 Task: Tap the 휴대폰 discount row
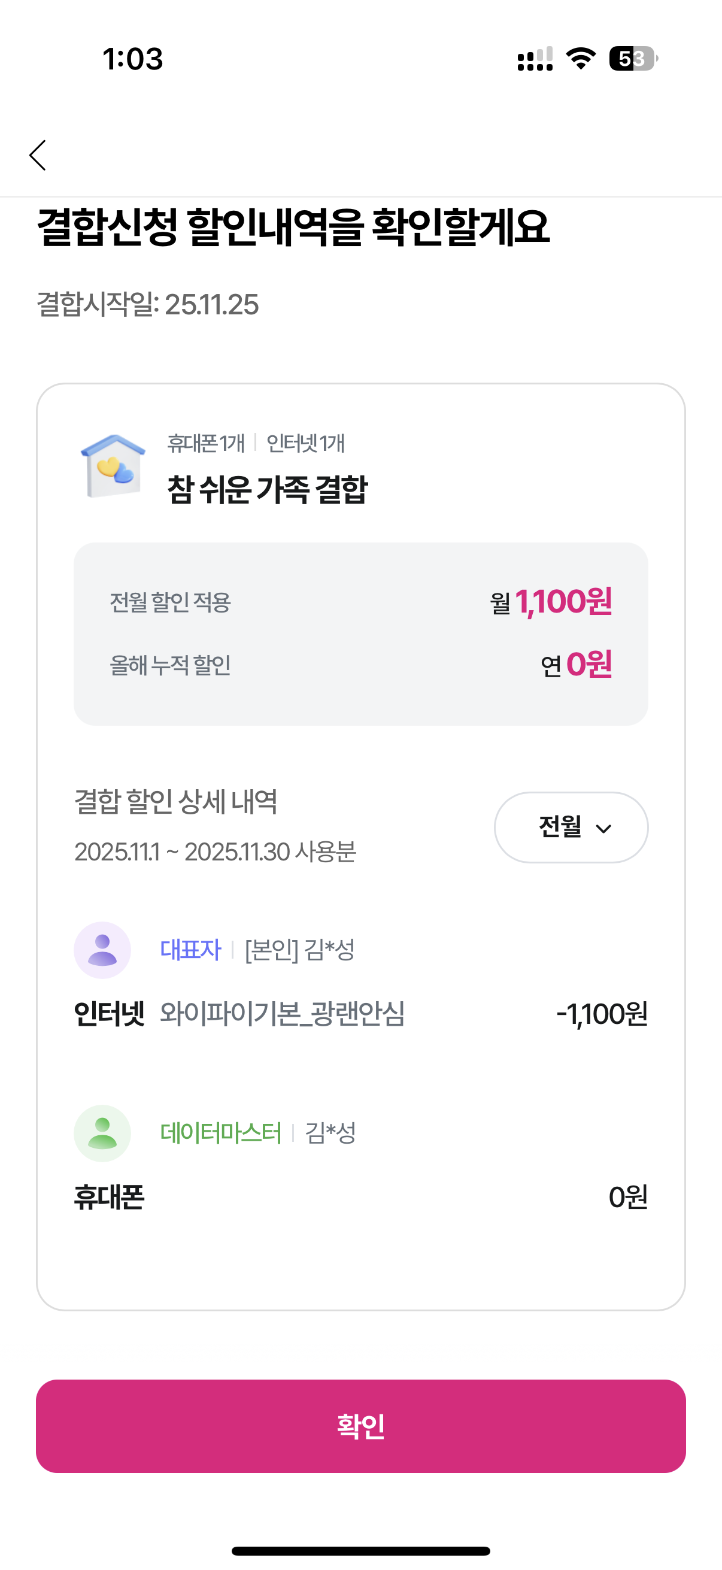pos(360,1197)
